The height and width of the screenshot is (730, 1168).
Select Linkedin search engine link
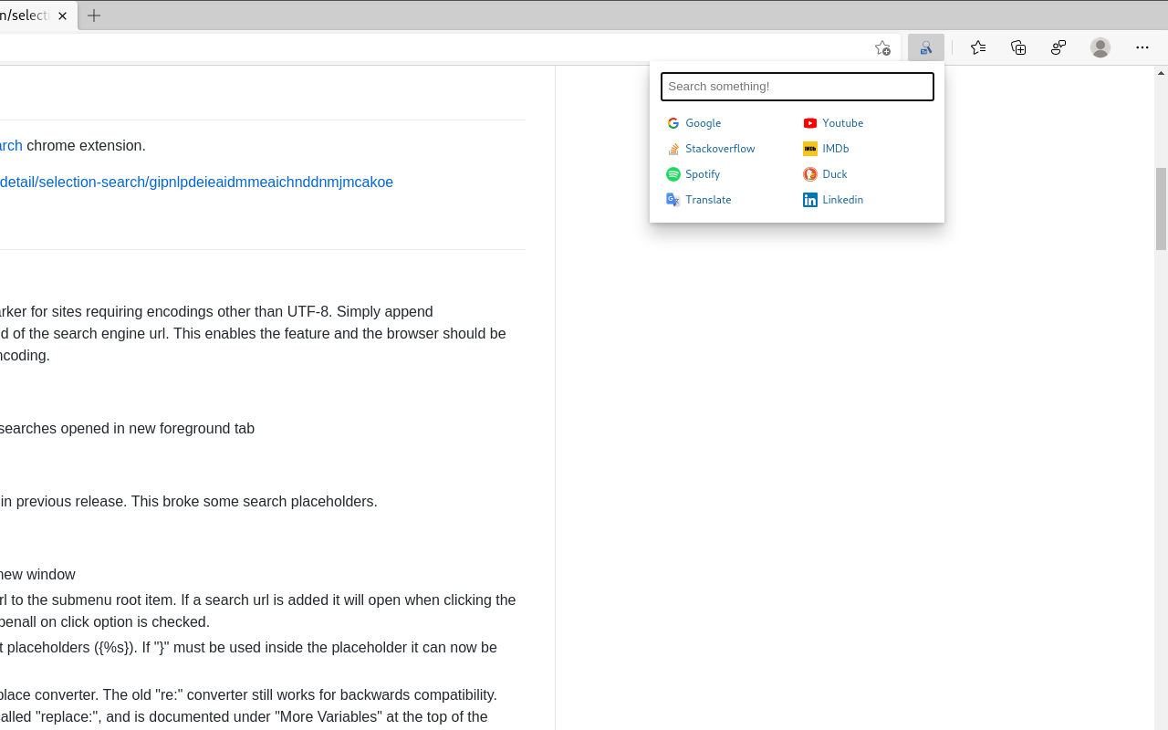pyautogui.click(x=842, y=200)
